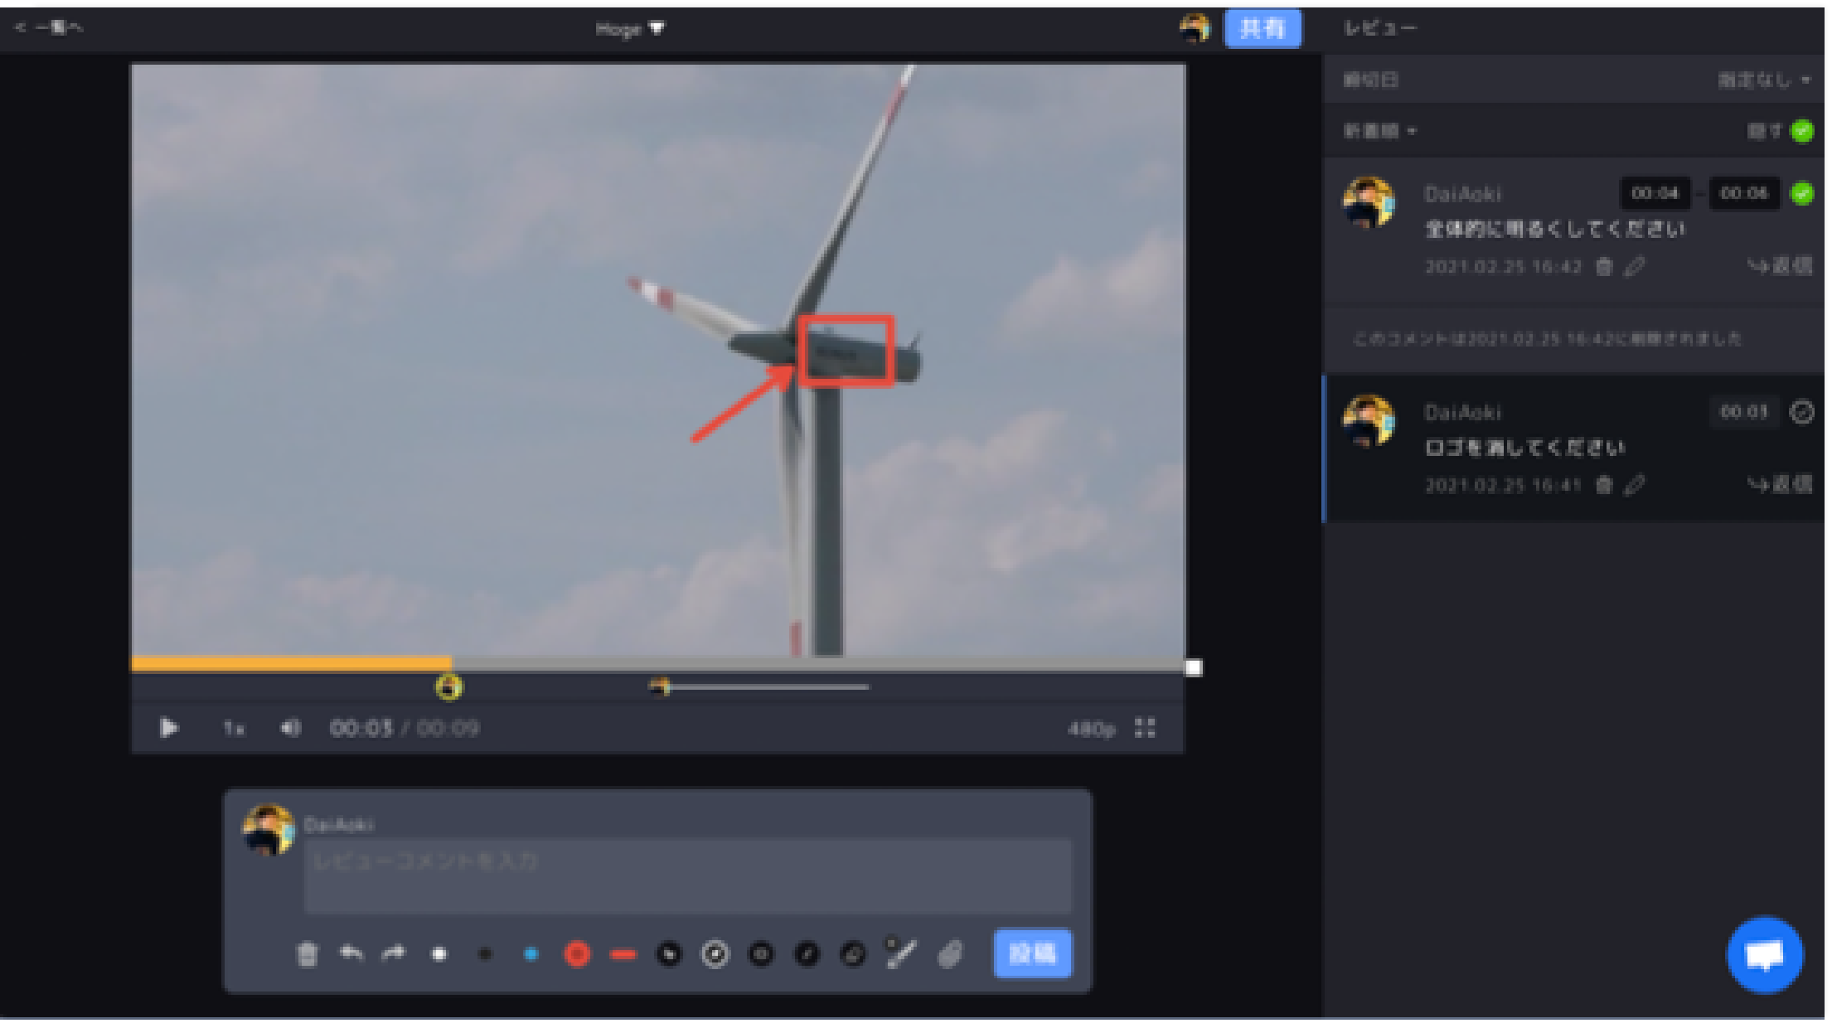Click the blue 共有 share button
The height and width of the screenshot is (1023, 1832).
(1262, 29)
